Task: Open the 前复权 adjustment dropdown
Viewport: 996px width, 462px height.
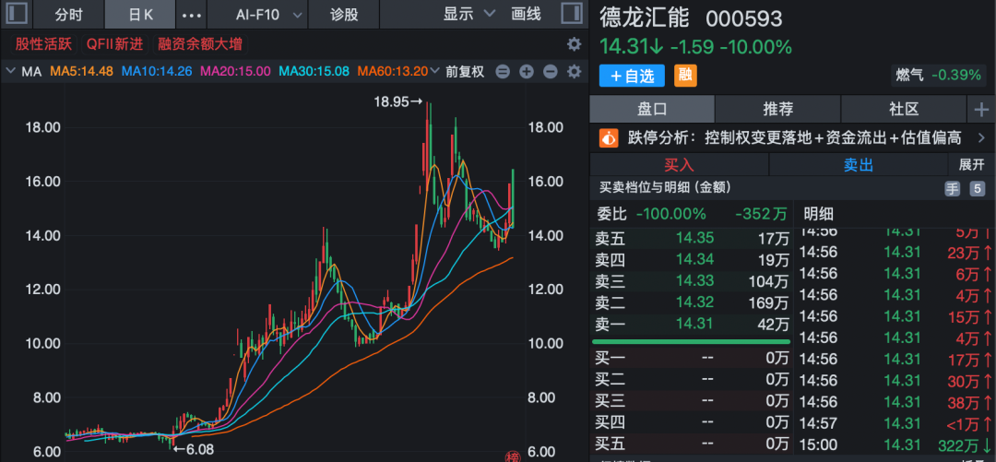Action: pos(464,72)
